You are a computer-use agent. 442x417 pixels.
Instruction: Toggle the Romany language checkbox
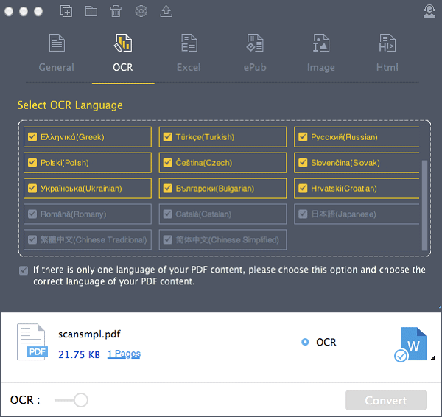[x=32, y=214]
